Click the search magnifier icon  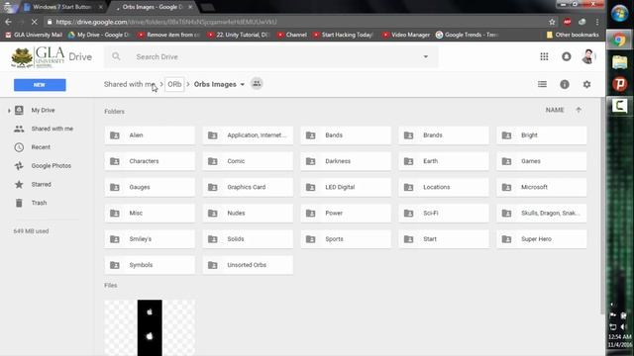tap(116, 56)
